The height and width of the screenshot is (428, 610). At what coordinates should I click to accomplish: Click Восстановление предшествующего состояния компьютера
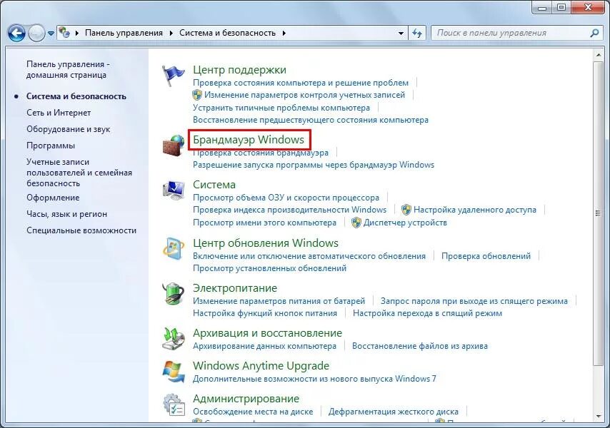click(x=311, y=120)
